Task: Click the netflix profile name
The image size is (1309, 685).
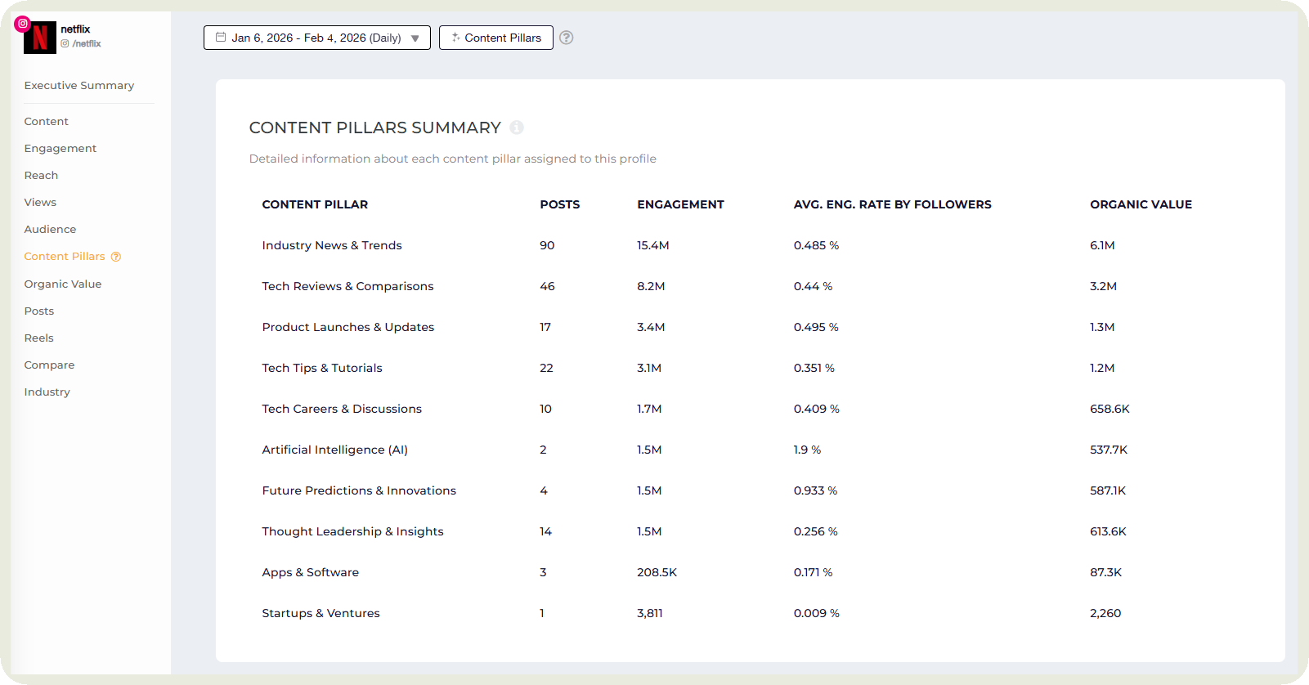Action: 75,29
